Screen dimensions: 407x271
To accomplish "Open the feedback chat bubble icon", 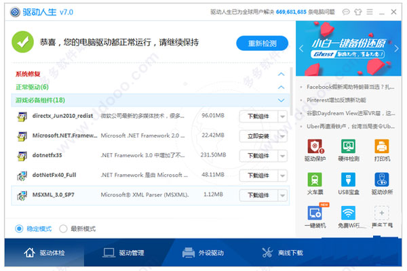I will click(x=346, y=12).
